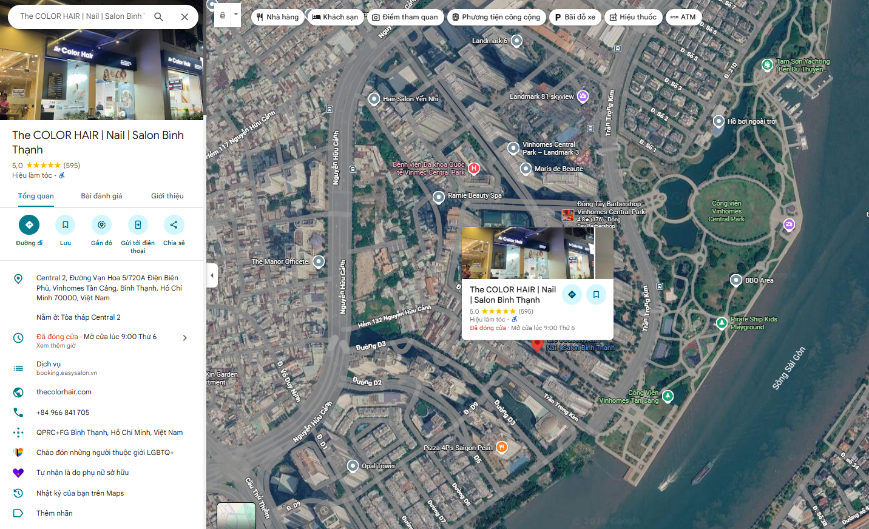The height and width of the screenshot is (529, 869).
Task: Toggle map layers thumbnail at bottom
Action: click(x=237, y=516)
